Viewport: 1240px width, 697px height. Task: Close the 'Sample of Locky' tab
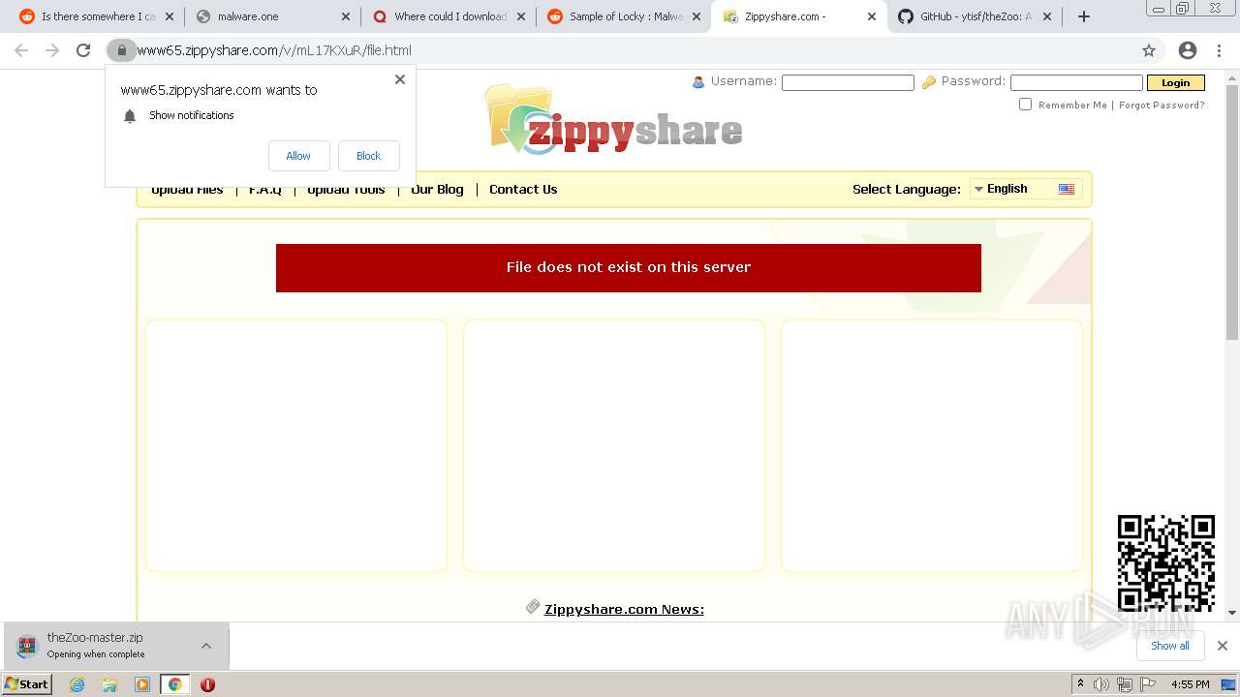697,16
